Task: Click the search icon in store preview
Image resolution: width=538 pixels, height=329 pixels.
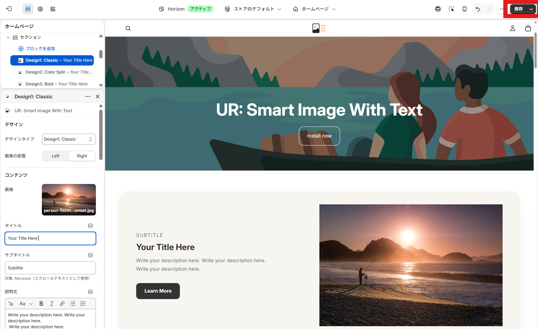Action: 128,28
